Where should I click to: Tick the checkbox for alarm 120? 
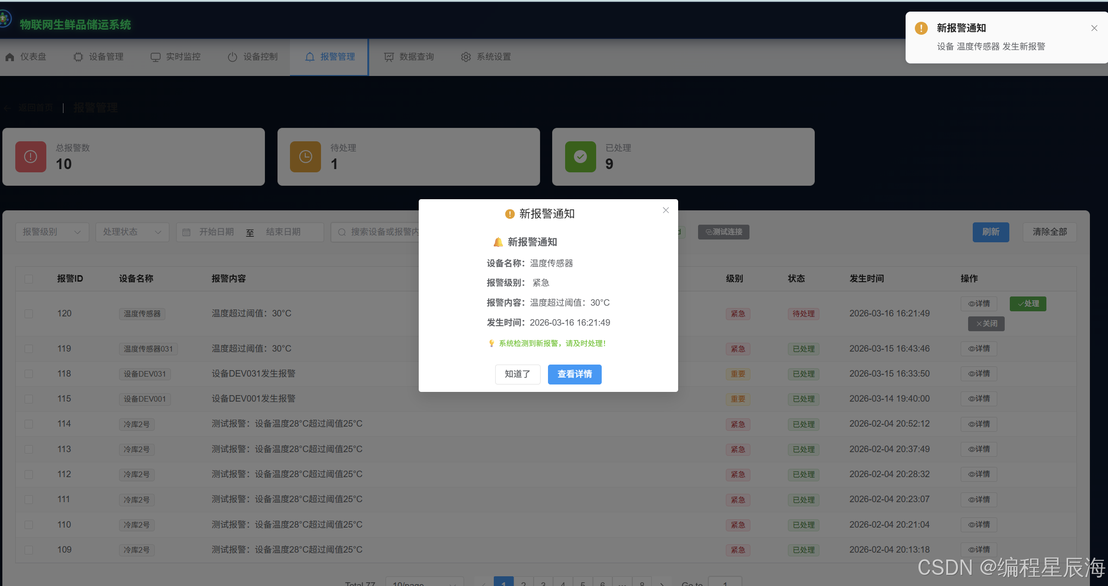coord(29,314)
